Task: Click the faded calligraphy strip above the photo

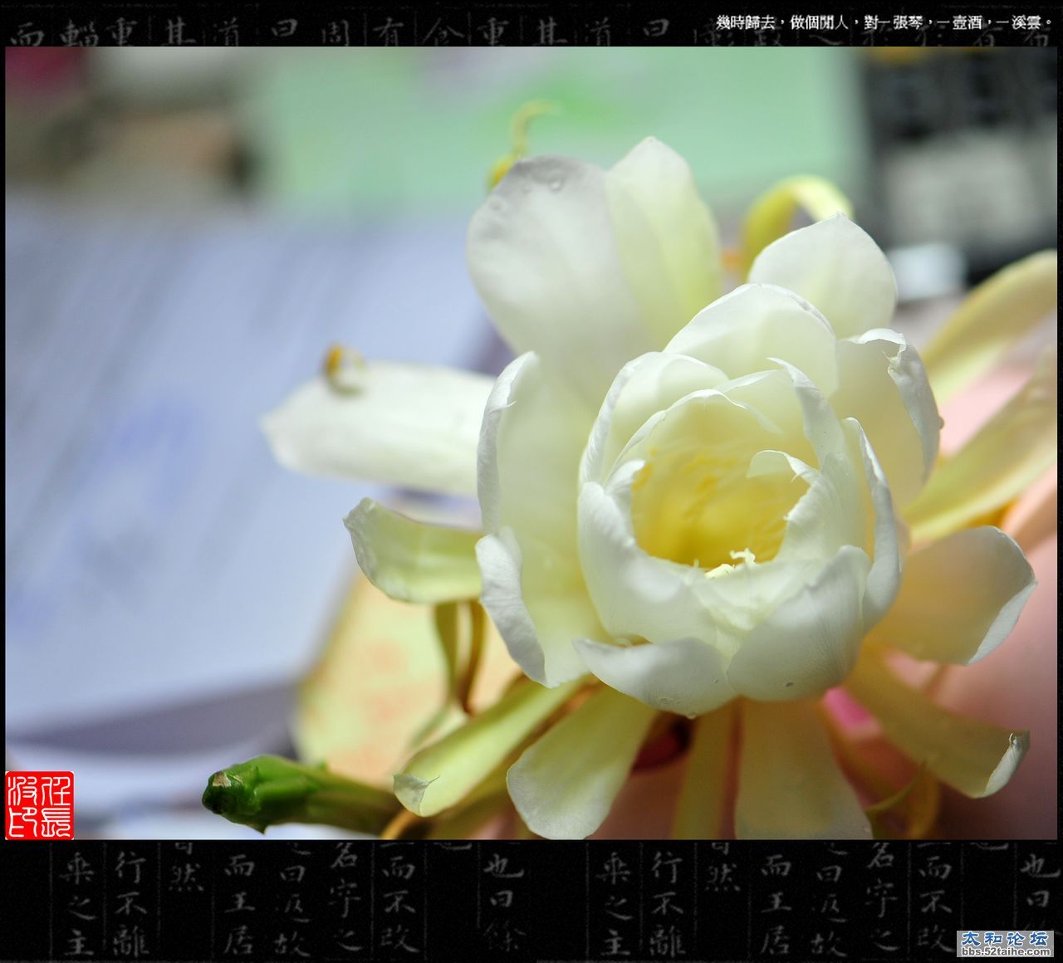Action: (332, 32)
